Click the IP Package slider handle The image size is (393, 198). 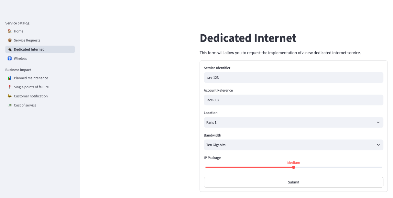coord(294,167)
